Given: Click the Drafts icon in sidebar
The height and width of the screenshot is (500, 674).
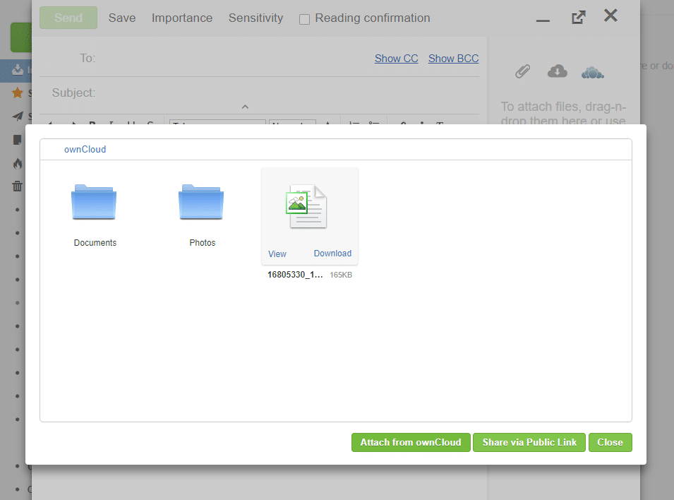Looking at the screenshot, I should [17, 140].
